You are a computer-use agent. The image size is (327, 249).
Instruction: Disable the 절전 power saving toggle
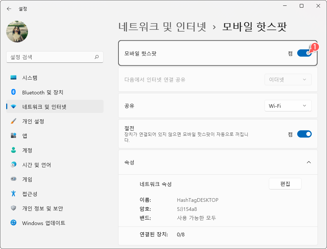point(304,134)
